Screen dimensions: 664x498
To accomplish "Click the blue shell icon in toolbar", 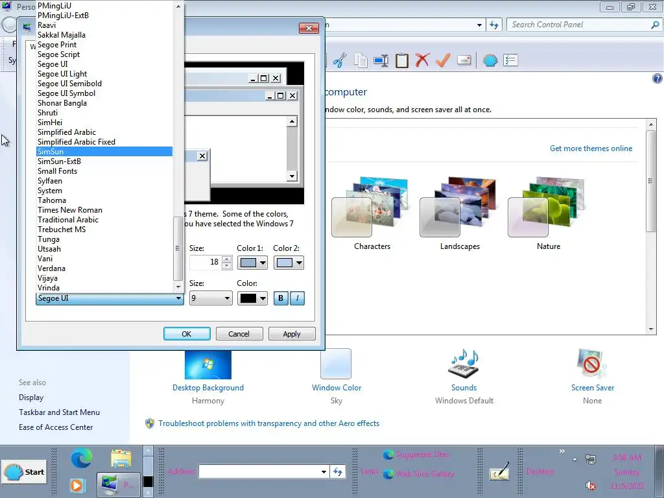I will 490,60.
